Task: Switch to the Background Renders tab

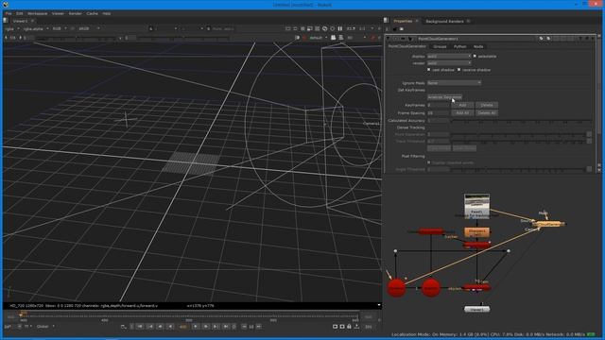Action: 444,21
